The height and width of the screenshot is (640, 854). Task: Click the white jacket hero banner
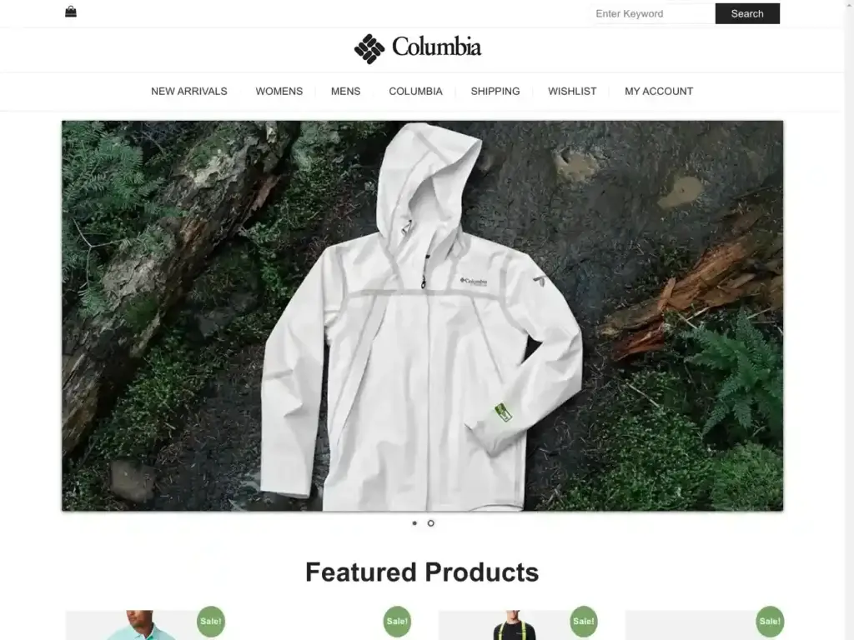point(422,316)
